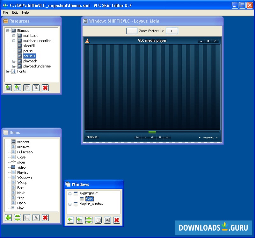
Task: Click zoom in plus button
Action: pos(172,31)
